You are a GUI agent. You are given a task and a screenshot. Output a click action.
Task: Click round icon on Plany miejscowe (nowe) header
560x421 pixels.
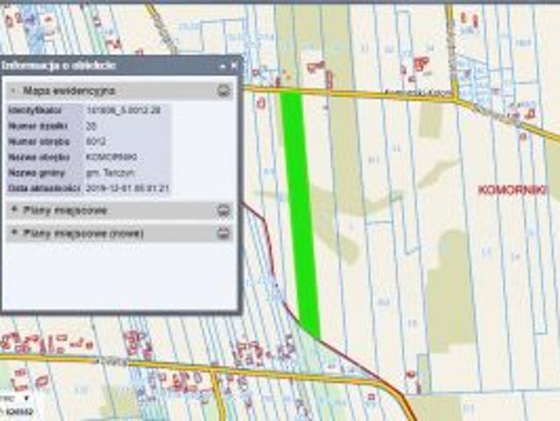[x=224, y=233]
